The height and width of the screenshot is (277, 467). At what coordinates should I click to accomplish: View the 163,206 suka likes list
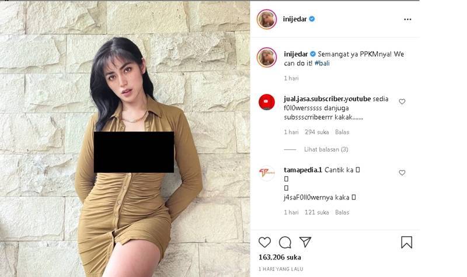pos(280,257)
